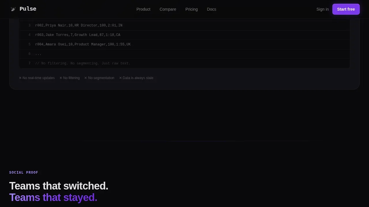The image size is (369, 207).
Task: Select the r004 Amara Osei row
Action: pyautogui.click(x=184, y=45)
